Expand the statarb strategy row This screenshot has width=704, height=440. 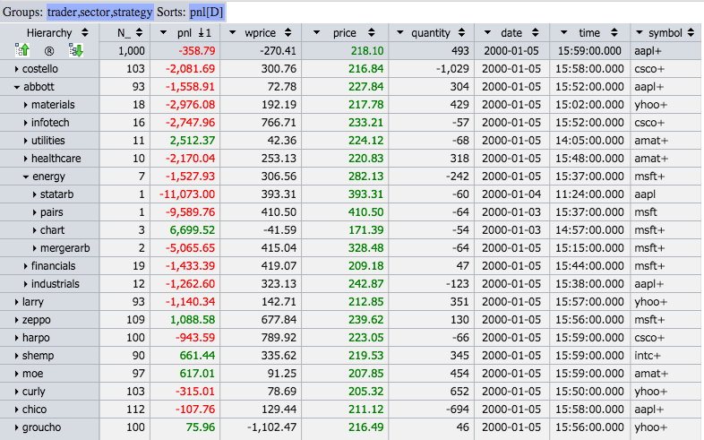point(35,194)
